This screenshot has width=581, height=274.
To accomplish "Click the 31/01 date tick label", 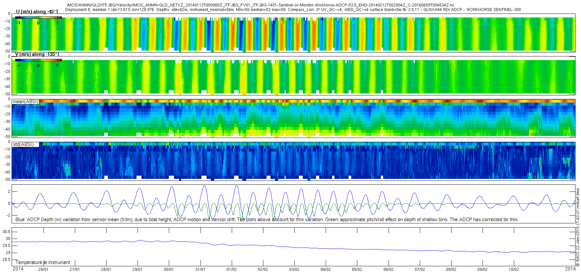I will (x=200, y=269).
